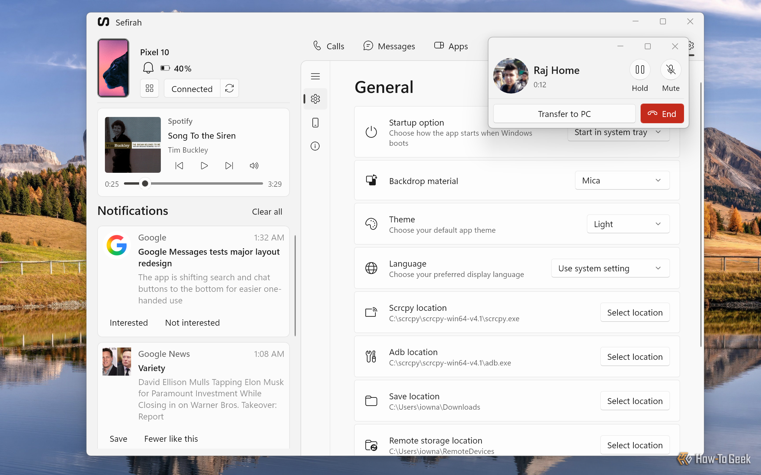Click the sync refresh icon beside Connected
Screen dimensions: 761x475
click(229, 88)
